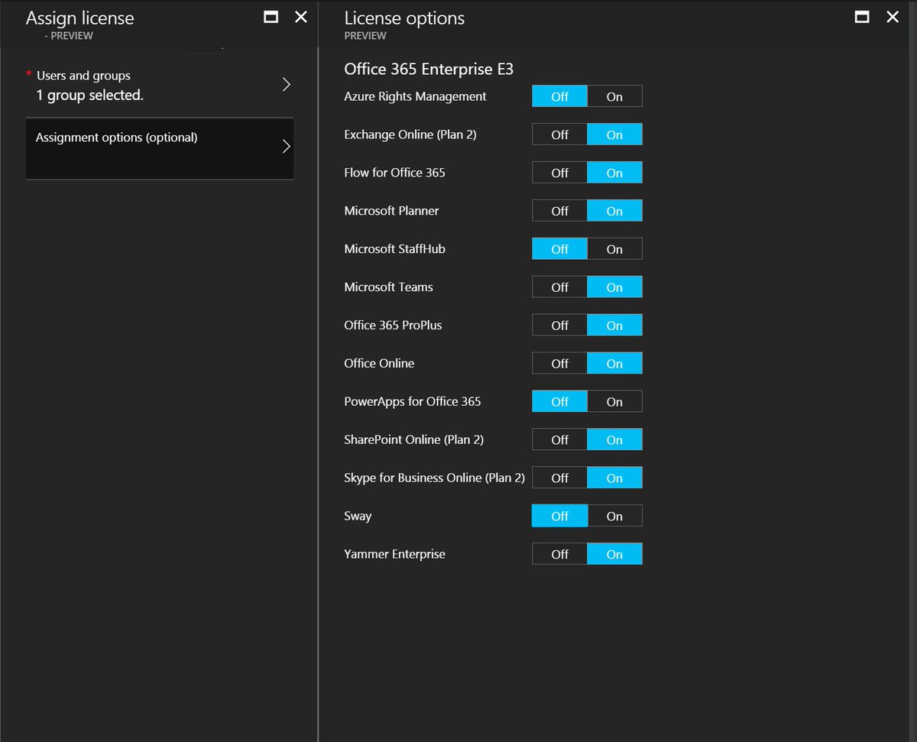The image size is (917, 742).
Task: Turn off Yammer Enterprise
Action: 559,555
